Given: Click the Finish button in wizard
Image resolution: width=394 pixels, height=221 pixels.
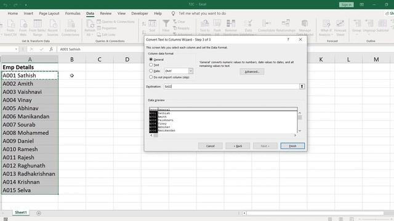Looking at the screenshot, I should 292,146.
